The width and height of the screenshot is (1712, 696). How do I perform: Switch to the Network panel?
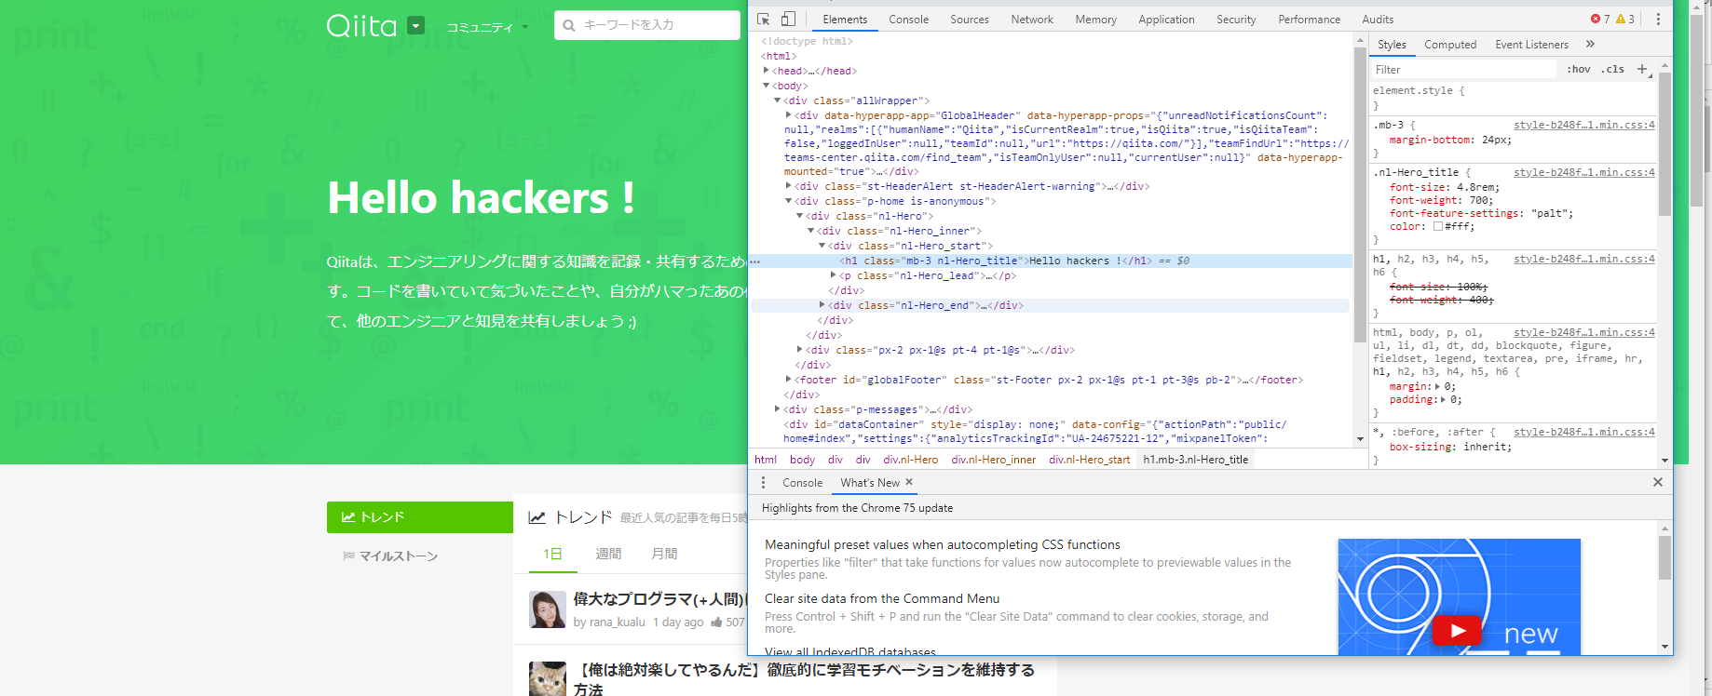point(1032,19)
